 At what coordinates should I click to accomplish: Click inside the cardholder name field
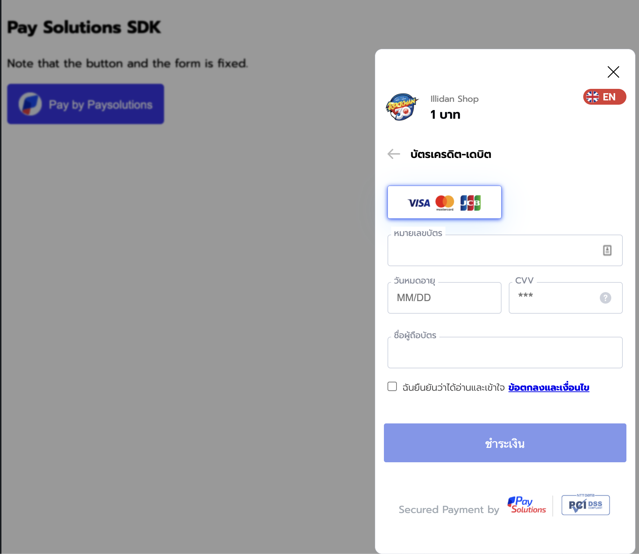coord(505,353)
